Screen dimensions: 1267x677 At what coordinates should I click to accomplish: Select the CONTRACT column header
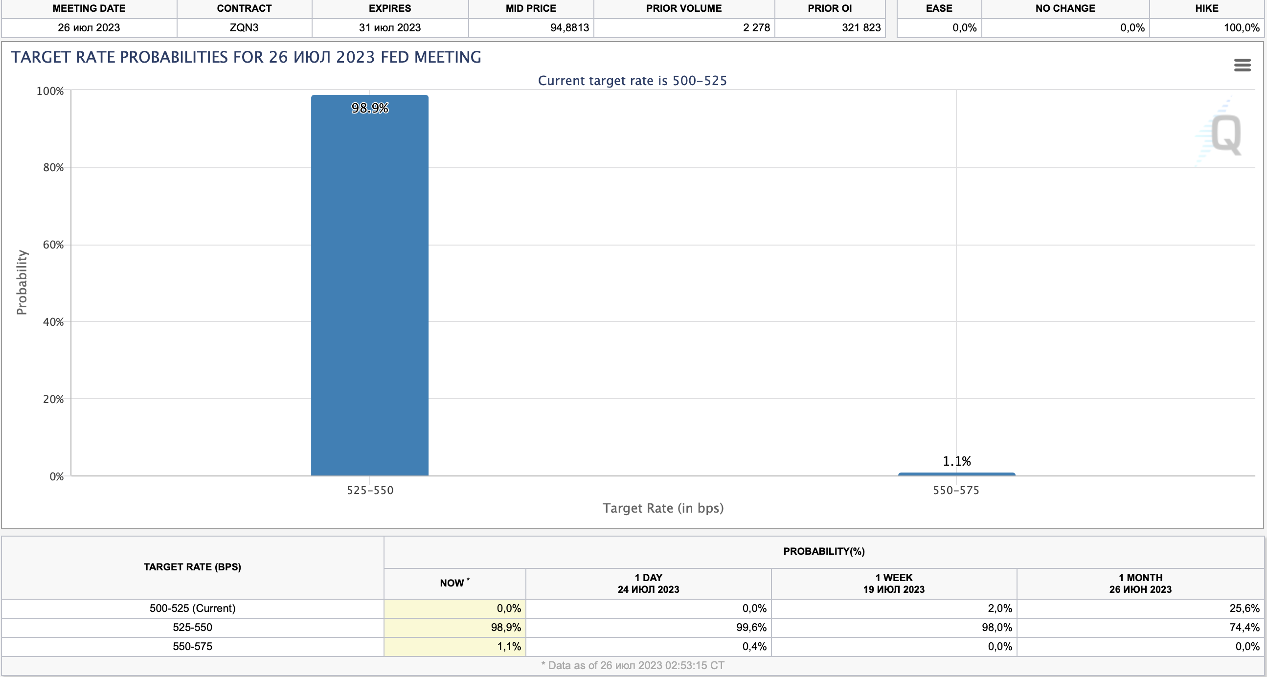click(244, 8)
